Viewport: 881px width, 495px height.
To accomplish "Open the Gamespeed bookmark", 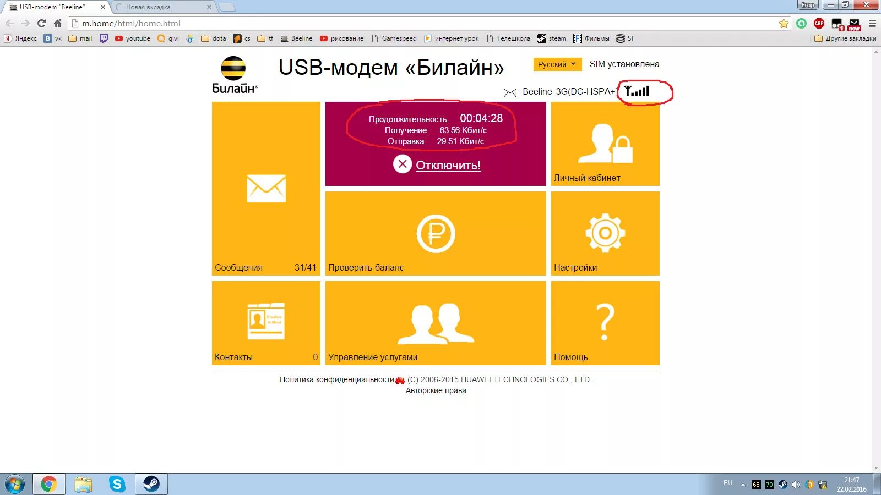I will click(394, 38).
